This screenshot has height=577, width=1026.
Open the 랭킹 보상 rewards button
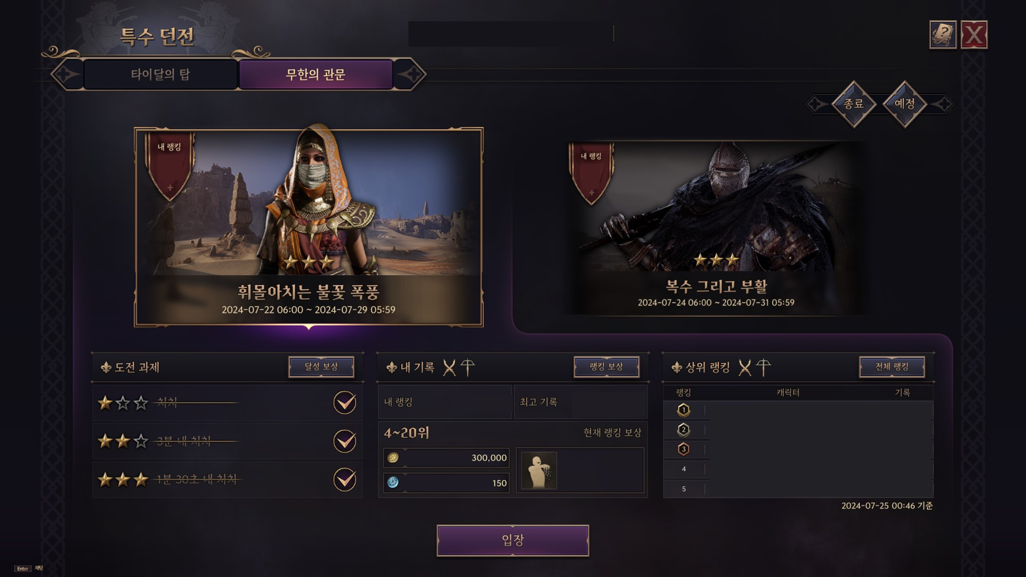pyautogui.click(x=606, y=367)
